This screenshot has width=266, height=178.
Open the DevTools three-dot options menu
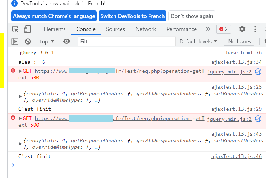256,29
